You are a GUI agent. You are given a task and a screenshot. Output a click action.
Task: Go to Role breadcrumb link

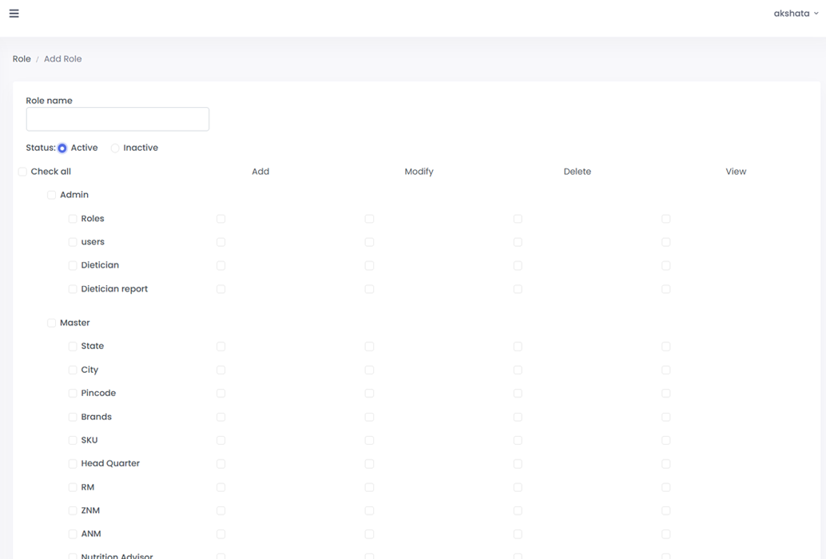[22, 59]
